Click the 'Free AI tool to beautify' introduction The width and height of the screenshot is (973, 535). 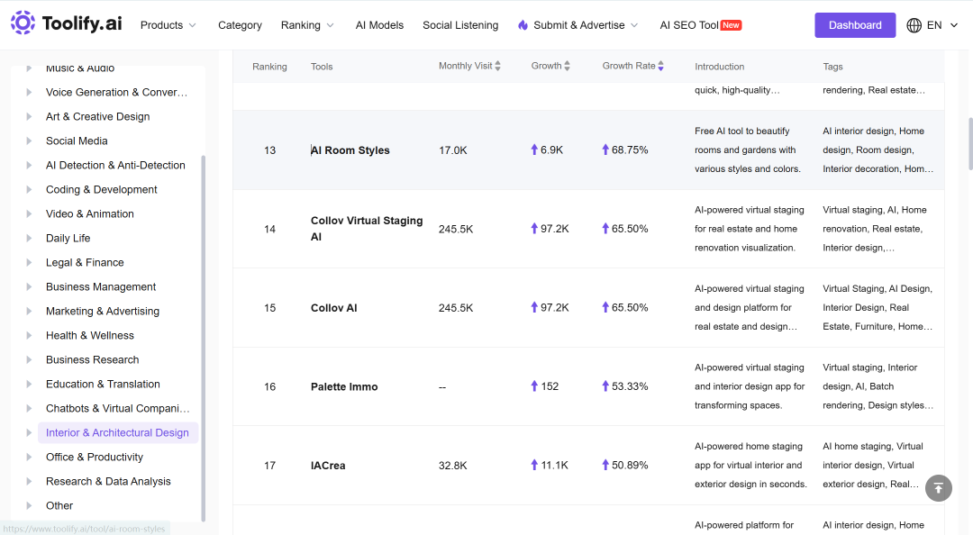[x=748, y=150]
